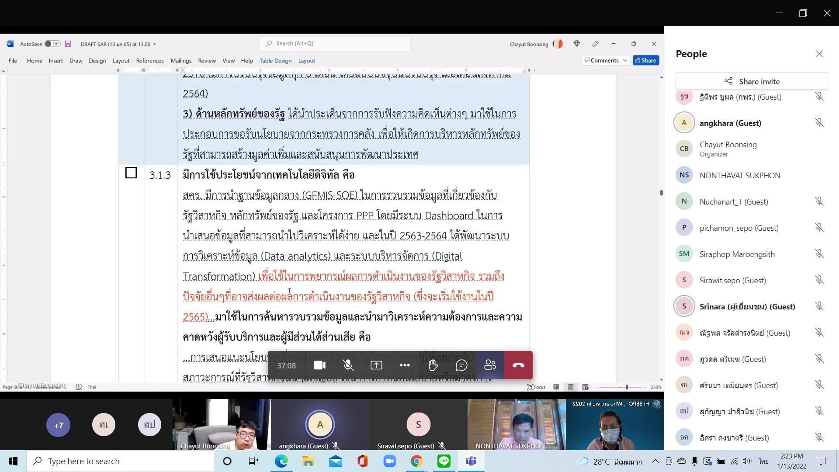The image size is (839, 472).
Task: Toggle AutoSave switch in Word
Action: pyautogui.click(x=52, y=44)
